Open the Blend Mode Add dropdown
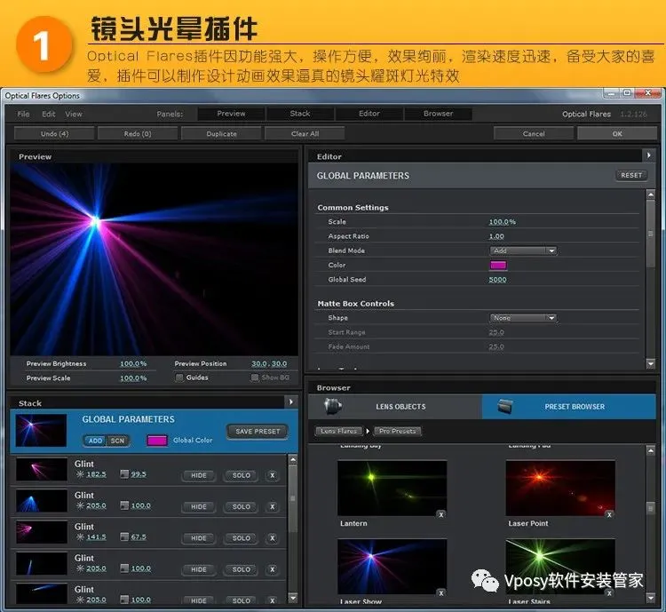 (523, 250)
